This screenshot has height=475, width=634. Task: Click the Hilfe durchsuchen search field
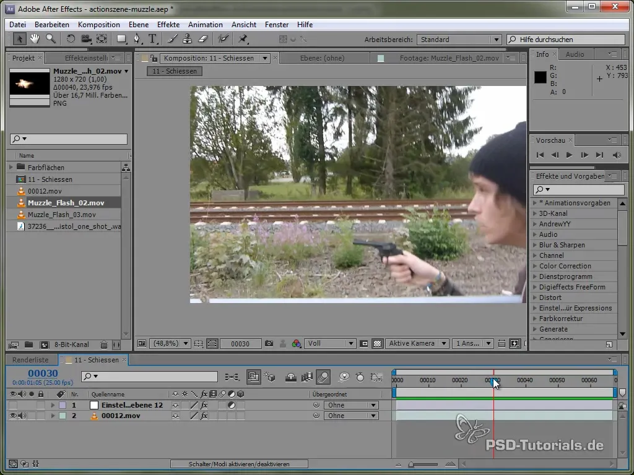(x=566, y=40)
